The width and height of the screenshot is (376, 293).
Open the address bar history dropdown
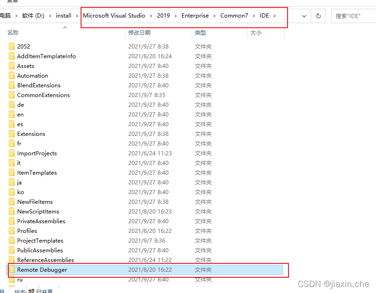point(304,16)
